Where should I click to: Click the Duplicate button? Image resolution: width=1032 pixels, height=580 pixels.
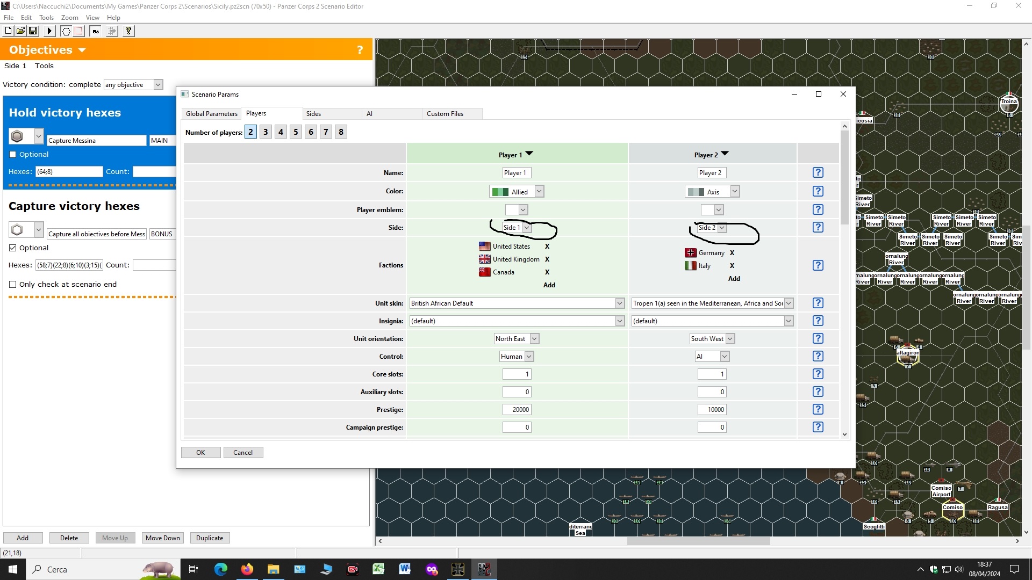click(210, 538)
